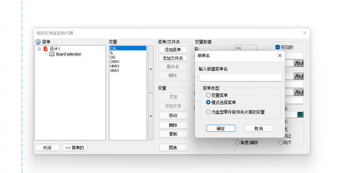Viewport: 339px width, 173px height.
Task: Click the info icon beside 菜单 label
Action: pyautogui.click(x=38, y=42)
